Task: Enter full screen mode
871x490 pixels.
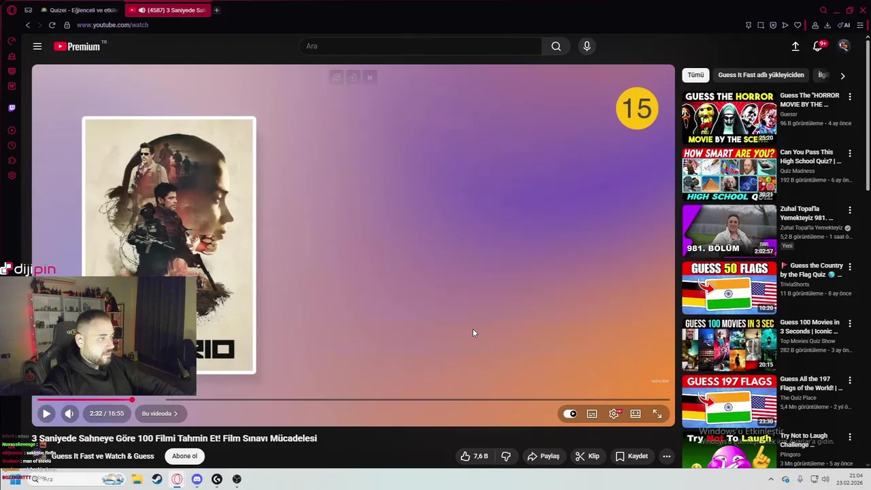Action: [657, 414]
